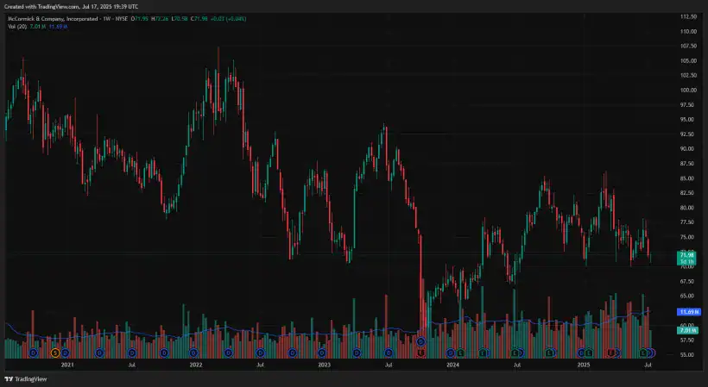Click the 55.00 level on price axis
Image resolution: width=708 pixels, height=387 pixels.
click(x=688, y=354)
